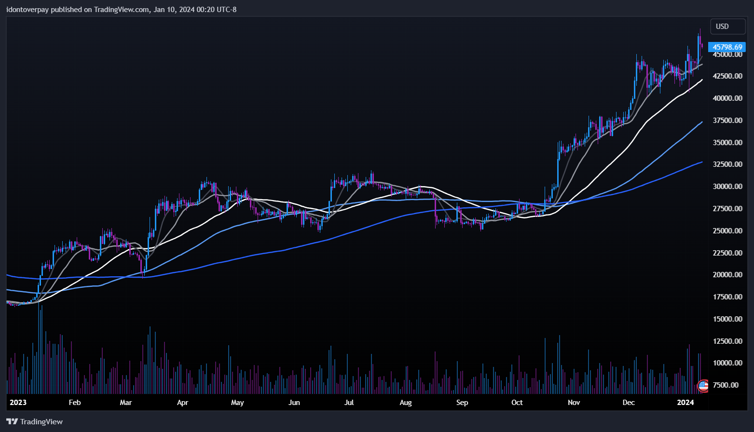Click the Aug label on time axis

[x=406, y=403]
